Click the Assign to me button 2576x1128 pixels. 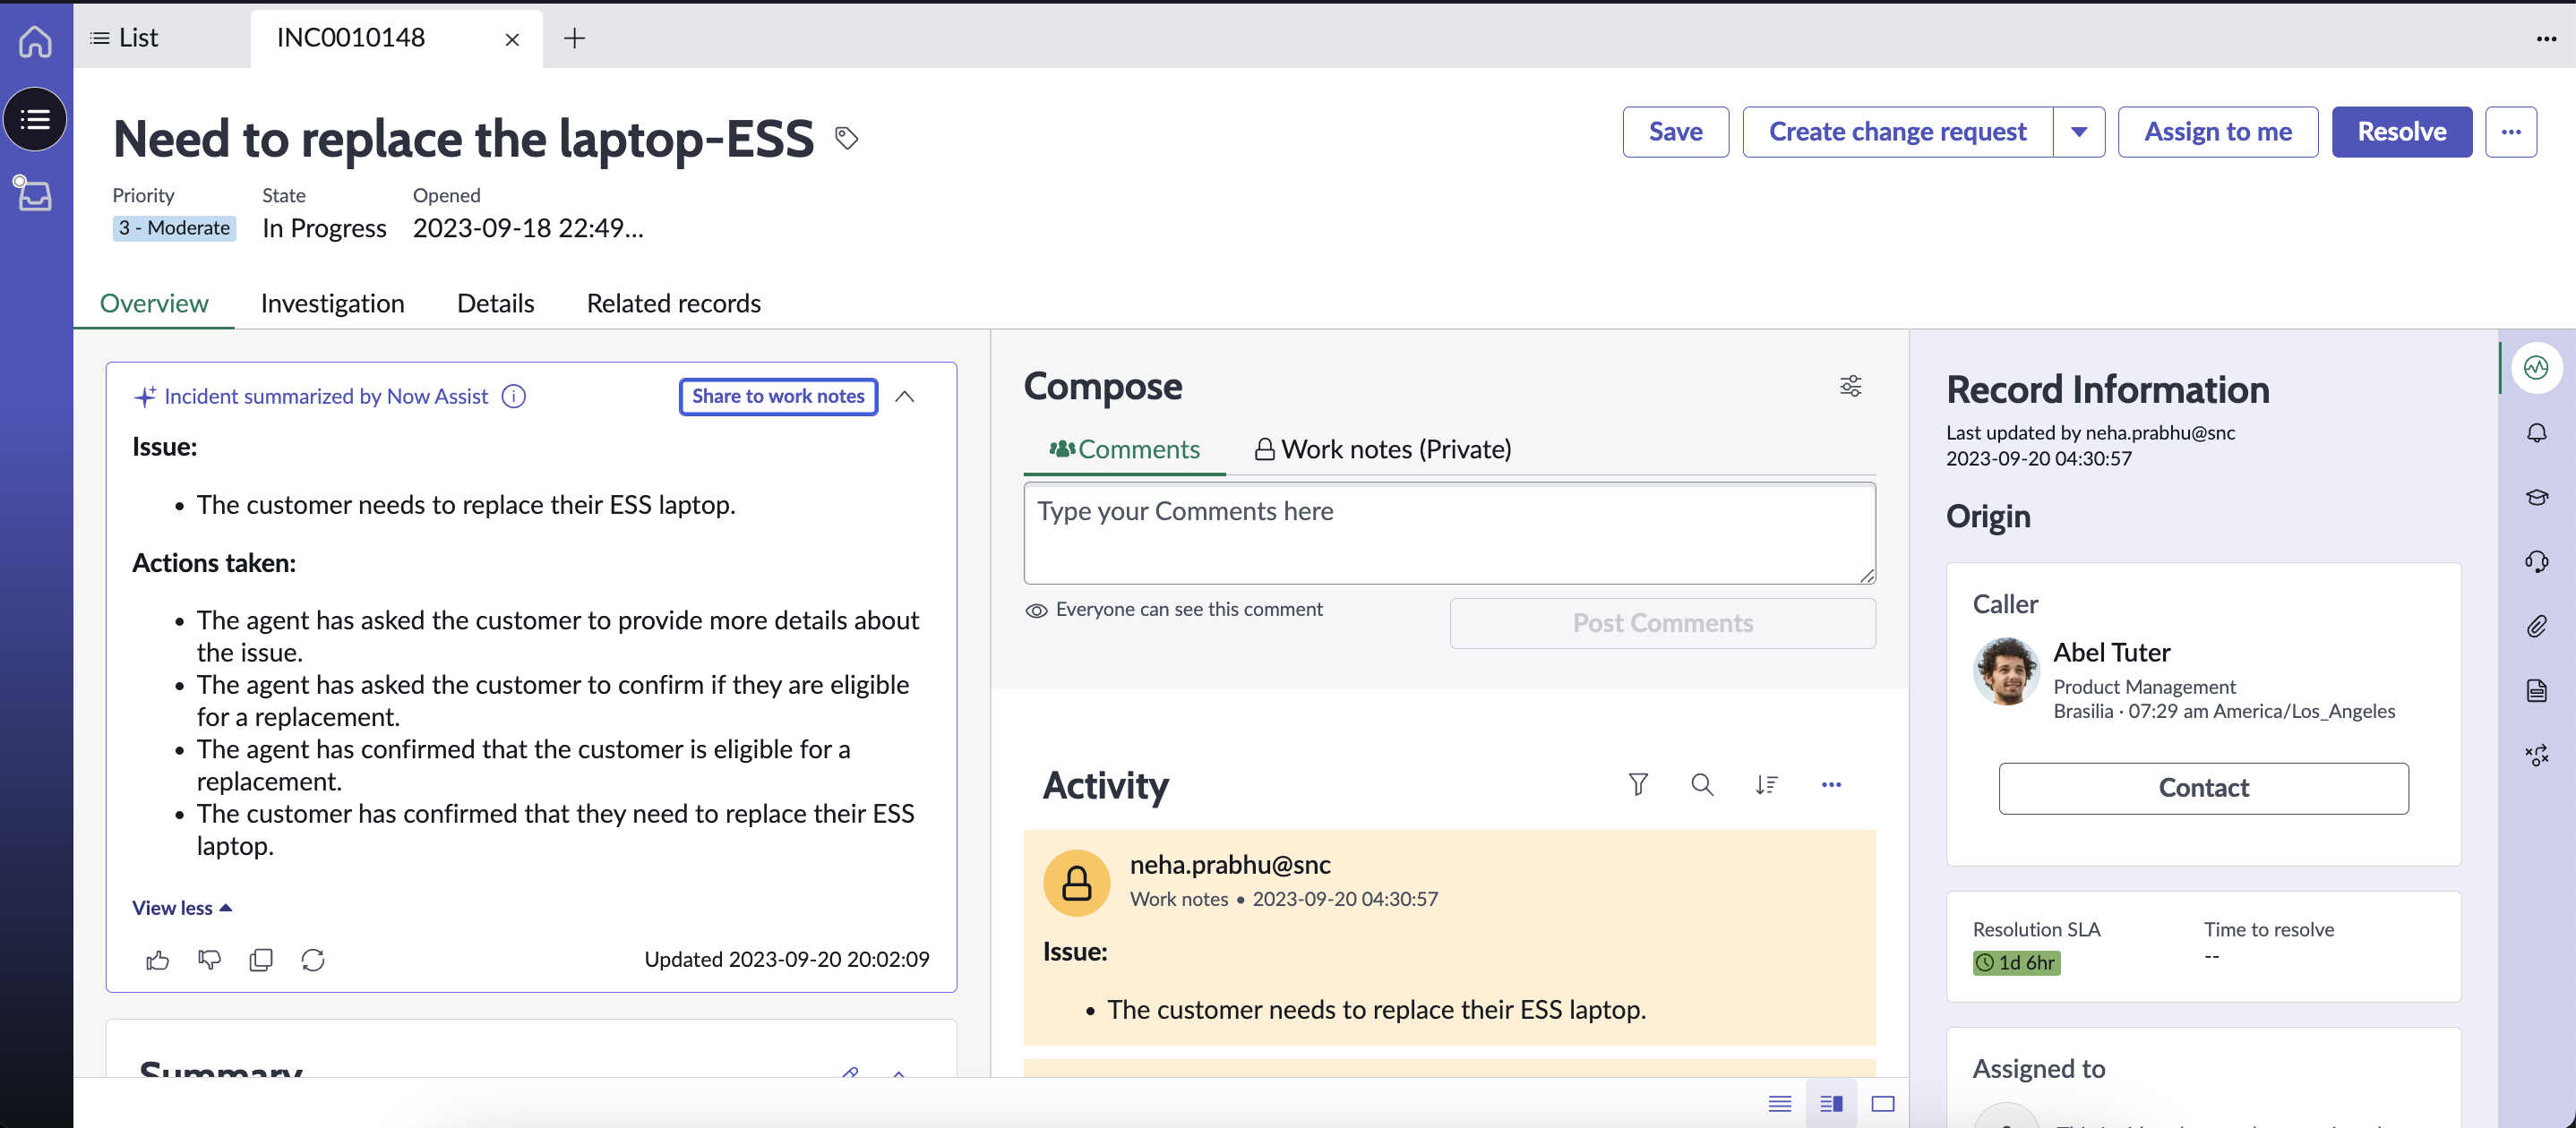coord(2218,131)
